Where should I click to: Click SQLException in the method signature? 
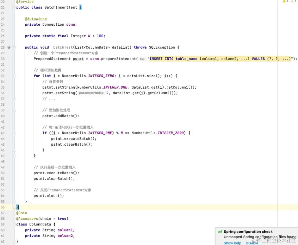(x=162, y=47)
